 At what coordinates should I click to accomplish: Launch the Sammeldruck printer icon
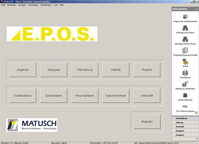185,73
